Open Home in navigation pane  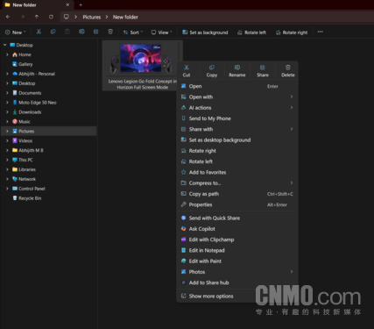(x=25, y=54)
